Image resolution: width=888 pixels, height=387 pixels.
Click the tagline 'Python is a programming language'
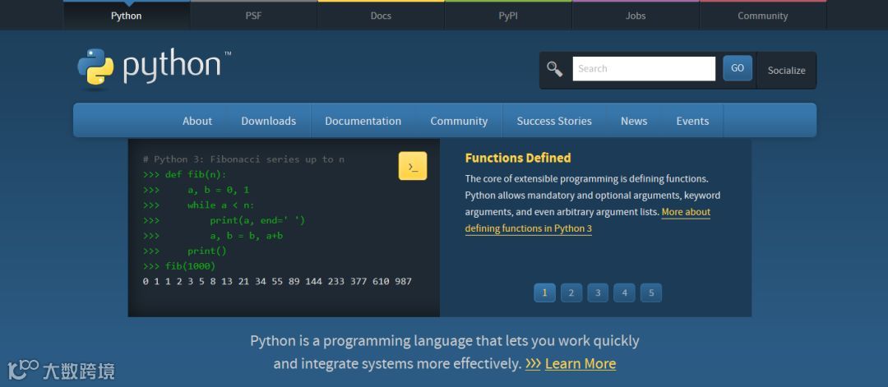coord(445,341)
